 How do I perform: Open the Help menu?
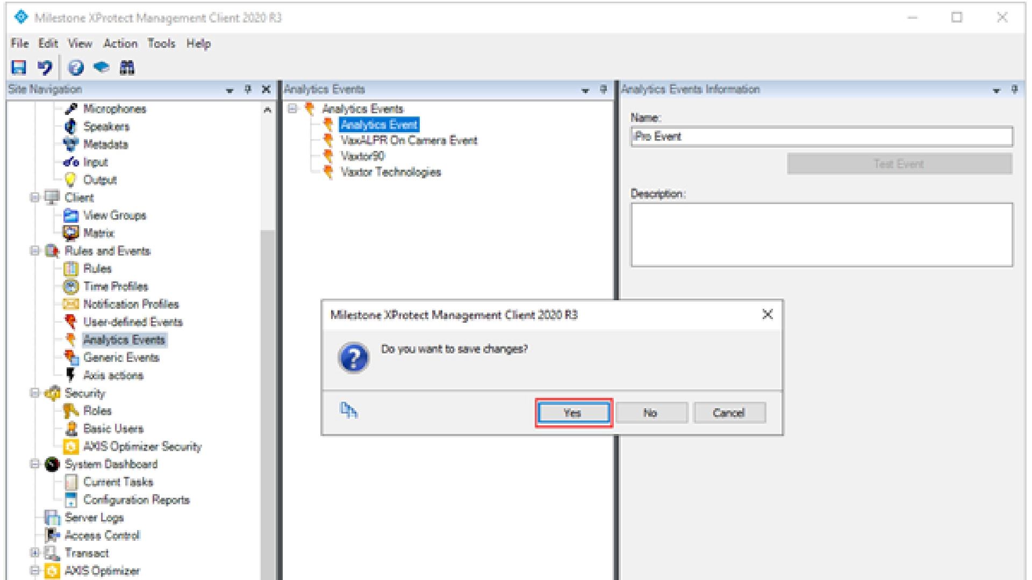tap(199, 44)
